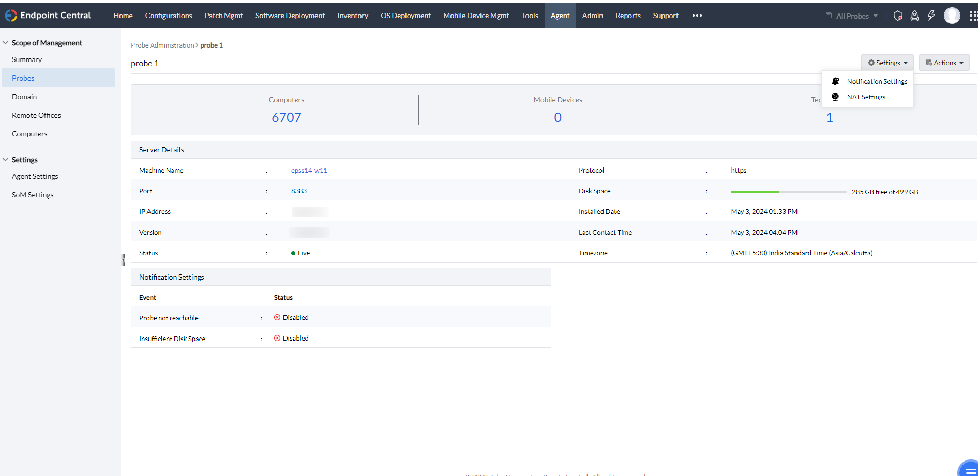The image size is (978, 476).
Task: Click Disabled status for Probe not reachable
Action: (291, 317)
